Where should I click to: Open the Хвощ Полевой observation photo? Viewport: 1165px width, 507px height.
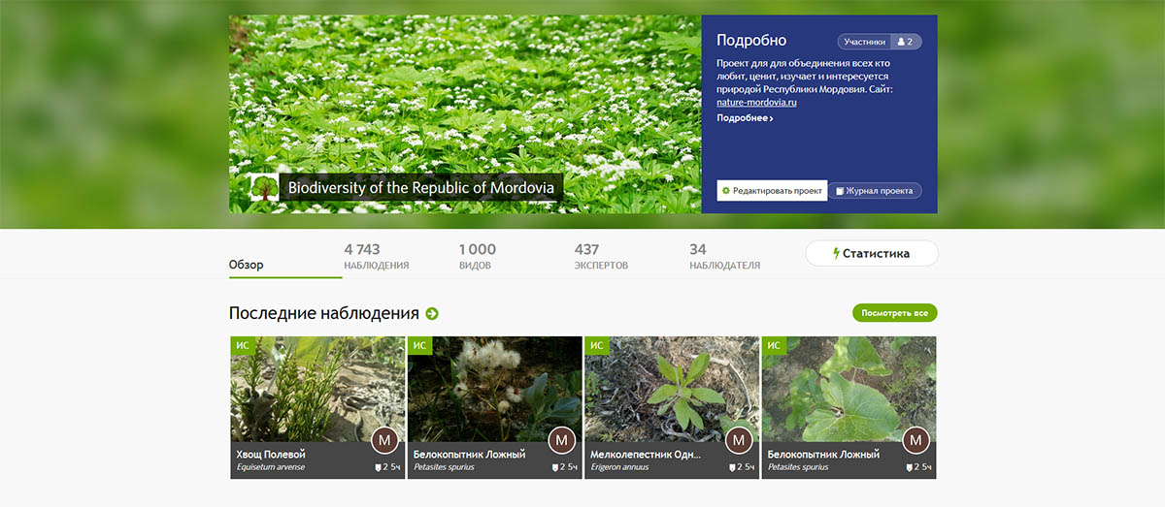click(317, 390)
